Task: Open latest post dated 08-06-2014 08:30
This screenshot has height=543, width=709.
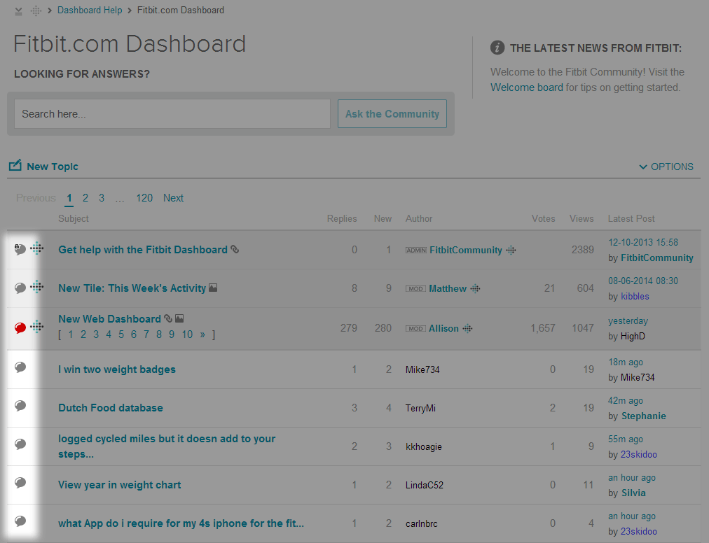Action: click(643, 281)
